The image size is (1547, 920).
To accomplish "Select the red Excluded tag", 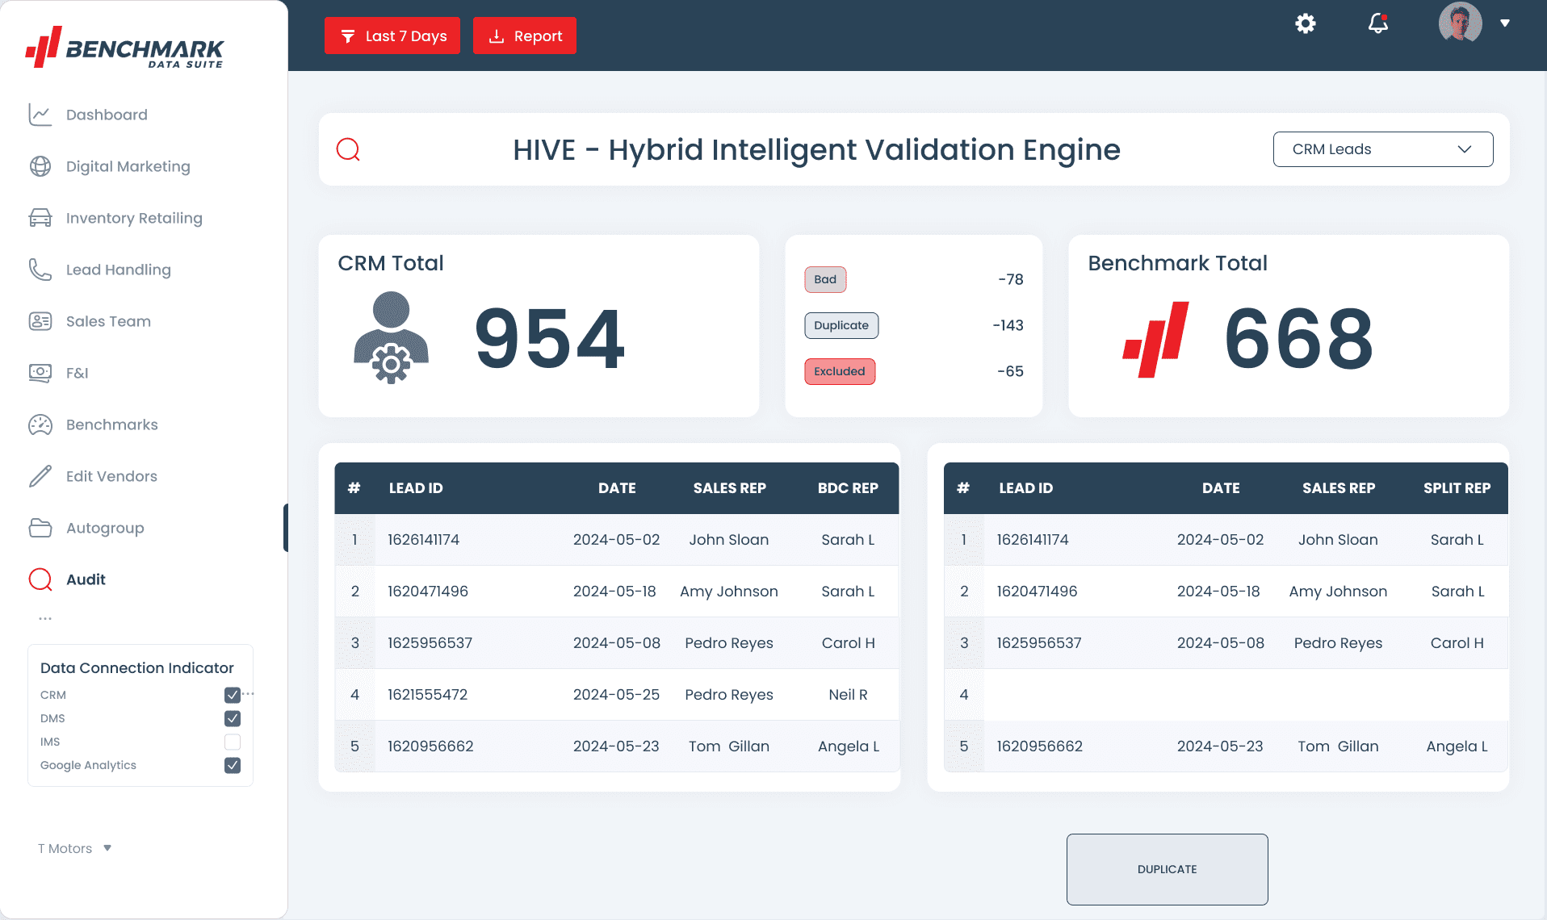I will [x=840, y=371].
